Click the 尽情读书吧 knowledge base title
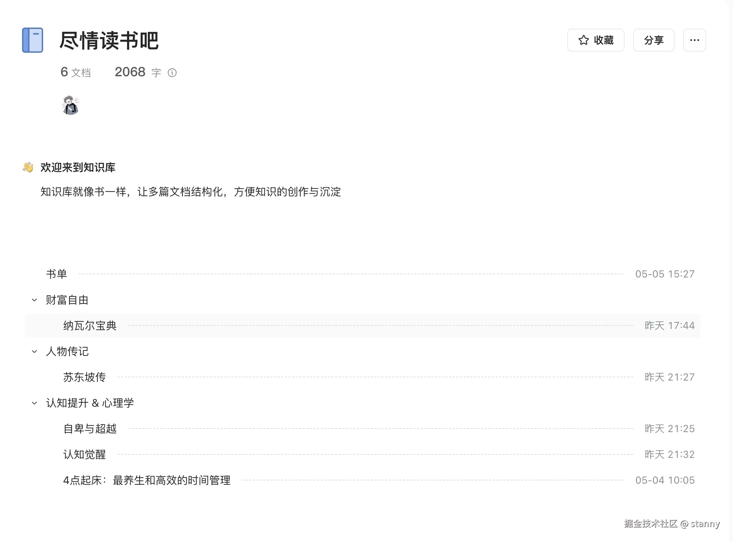The height and width of the screenshot is (542, 733). click(109, 40)
